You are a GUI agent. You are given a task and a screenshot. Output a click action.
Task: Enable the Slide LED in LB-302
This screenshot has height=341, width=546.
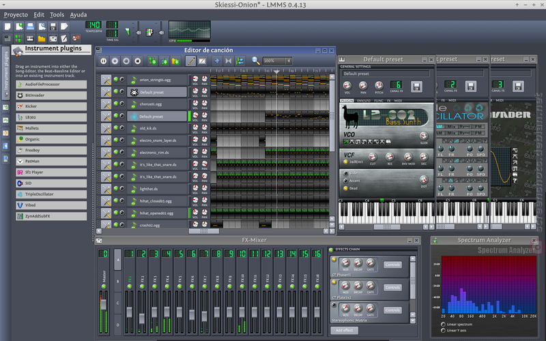click(345, 173)
